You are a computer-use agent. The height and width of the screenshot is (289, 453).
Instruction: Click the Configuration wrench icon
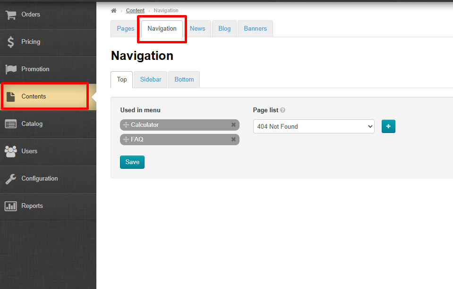11,179
